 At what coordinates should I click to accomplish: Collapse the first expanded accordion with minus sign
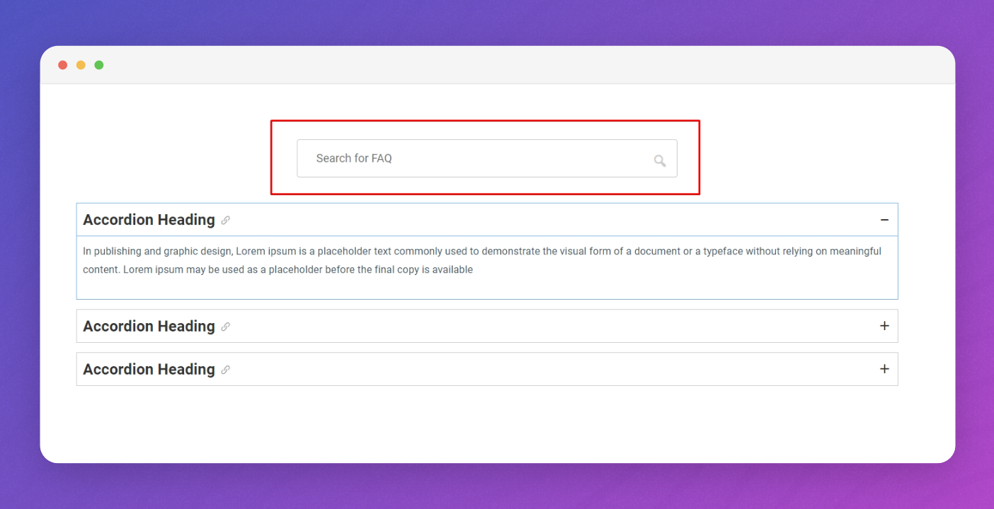click(884, 219)
